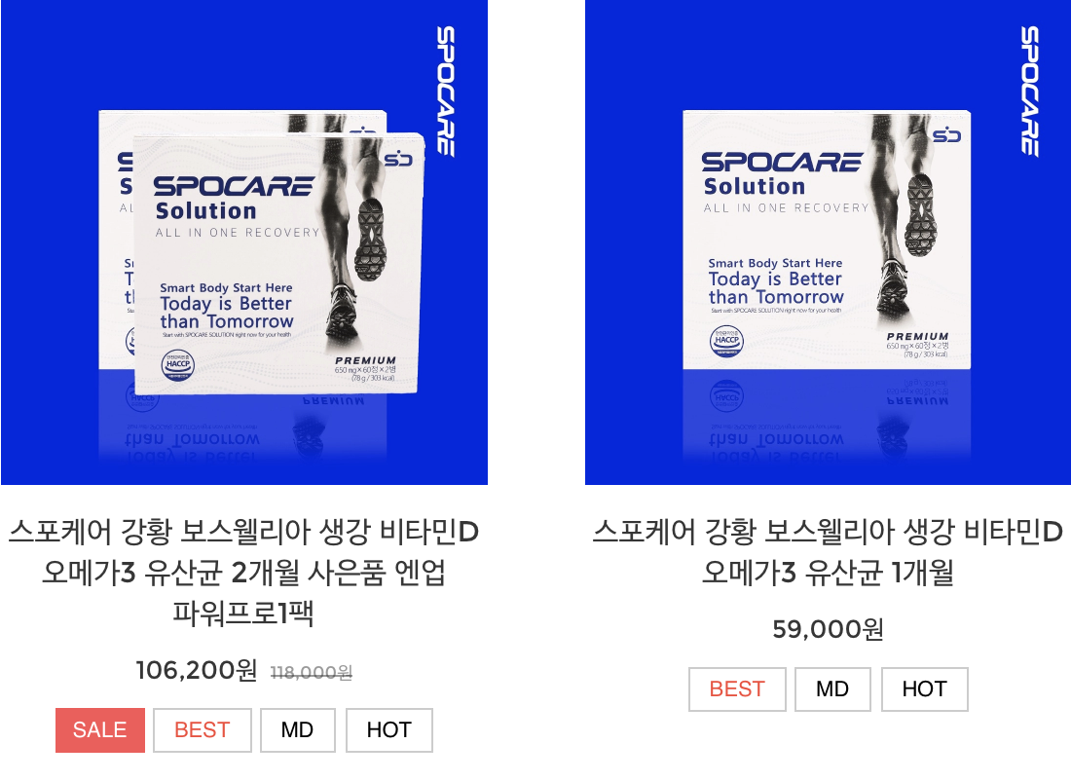The height and width of the screenshot is (781, 1071).
Task: Click HACCP seal on the left front box
Action: click(x=177, y=364)
